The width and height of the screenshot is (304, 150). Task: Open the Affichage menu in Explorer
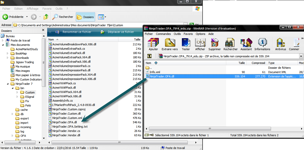pos(33,9)
